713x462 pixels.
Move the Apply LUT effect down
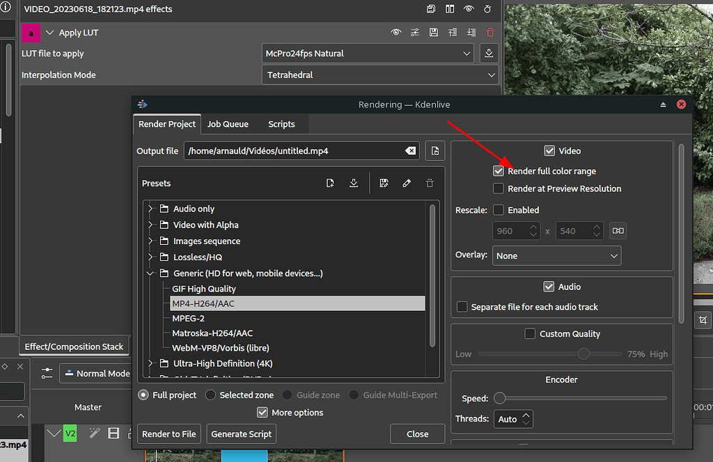471,32
